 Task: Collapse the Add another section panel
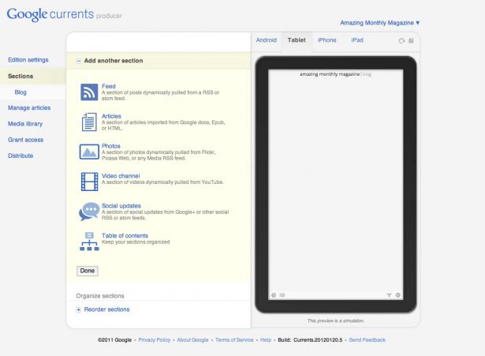coord(79,61)
